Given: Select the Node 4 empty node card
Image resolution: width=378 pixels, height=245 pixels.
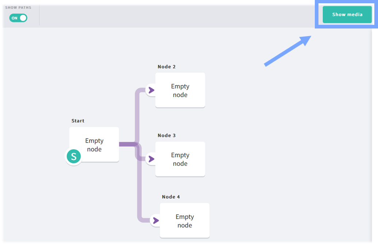Looking at the screenshot, I should tap(185, 221).
